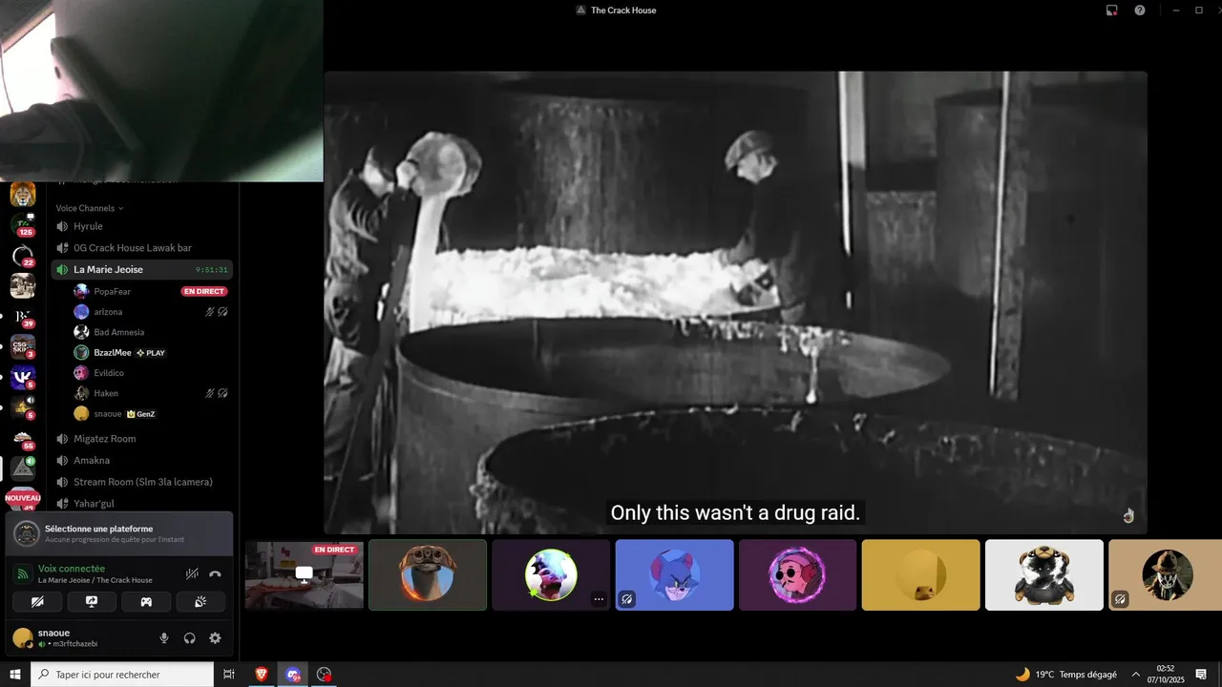Open Discord from the taskbar
Viewport: 1222px width, 687px height.
point(293,674)
